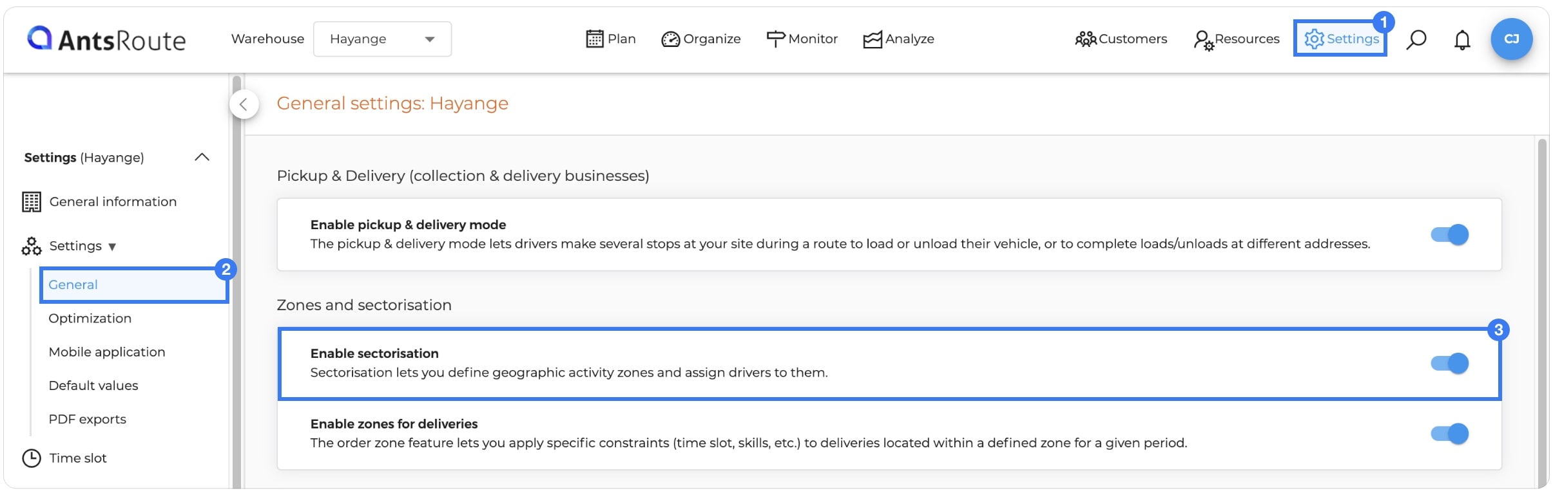Go to the Plan menu

(x=611, y=39)
